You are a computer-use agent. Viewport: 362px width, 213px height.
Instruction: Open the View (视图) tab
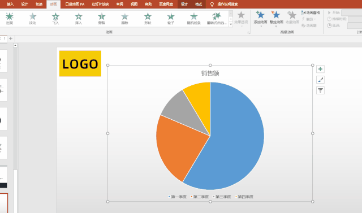pyautogui.click(x=134, y=4)
